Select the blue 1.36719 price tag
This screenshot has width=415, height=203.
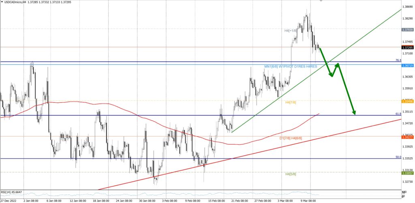coord(407,66)
